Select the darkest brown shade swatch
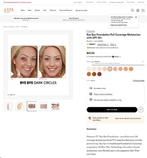The image size is (147, 158). 99,74
